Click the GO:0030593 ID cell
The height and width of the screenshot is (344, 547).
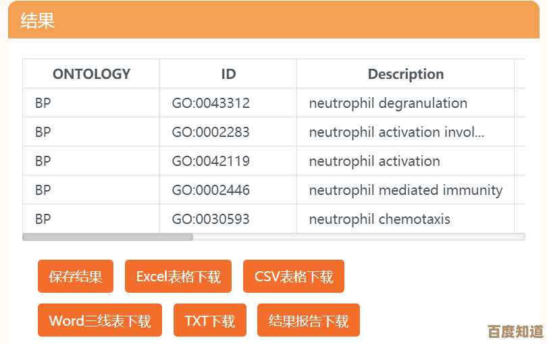211,219
